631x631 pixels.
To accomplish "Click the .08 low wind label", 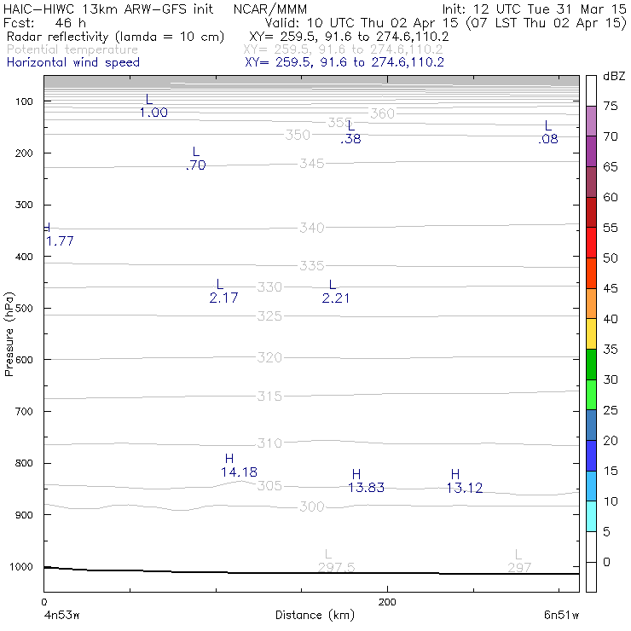I will 548,139.
